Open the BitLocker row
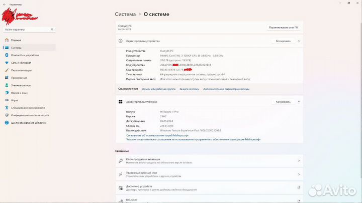The image size is (362, 203). (x=209, y=199)
